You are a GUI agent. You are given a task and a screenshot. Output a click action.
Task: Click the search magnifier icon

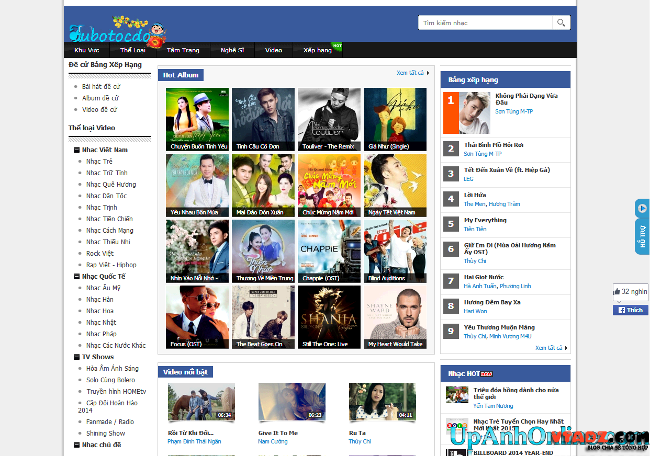(561, 22)
